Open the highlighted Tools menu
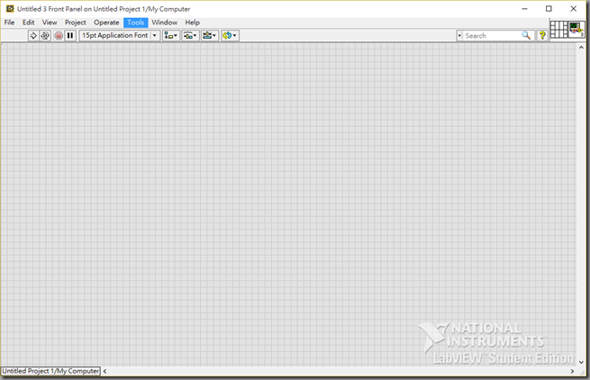 click(x=135, y=23)
